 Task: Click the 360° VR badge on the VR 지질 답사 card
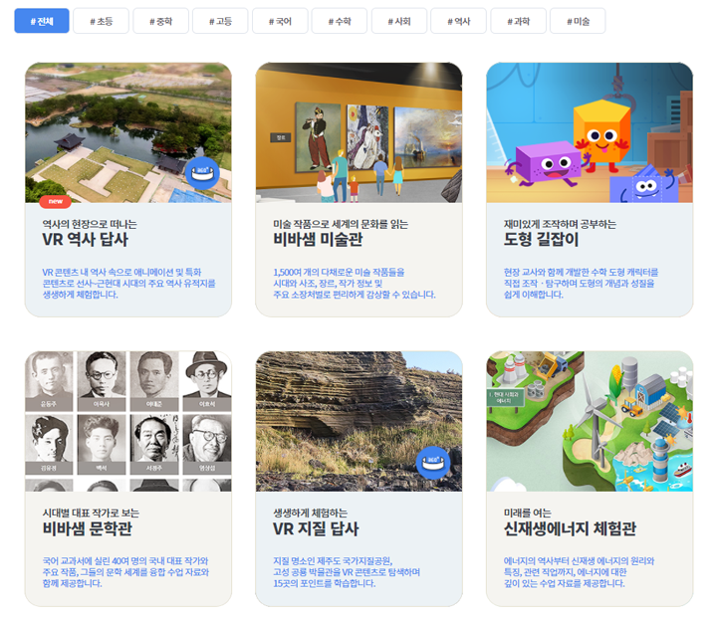[x=433, y=462]
